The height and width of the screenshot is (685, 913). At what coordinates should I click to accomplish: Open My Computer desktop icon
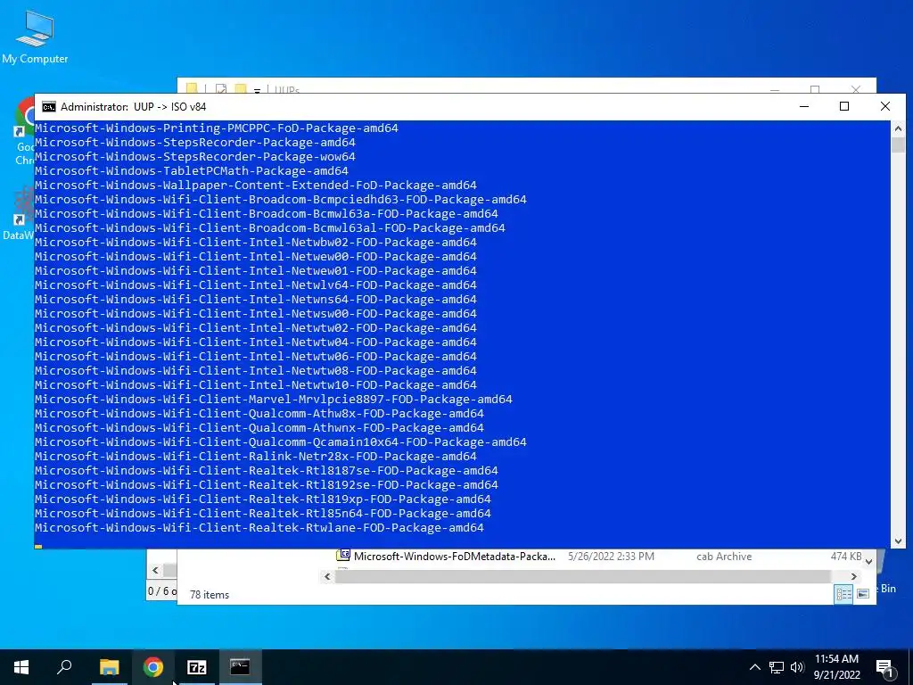[x=35, y=37]
